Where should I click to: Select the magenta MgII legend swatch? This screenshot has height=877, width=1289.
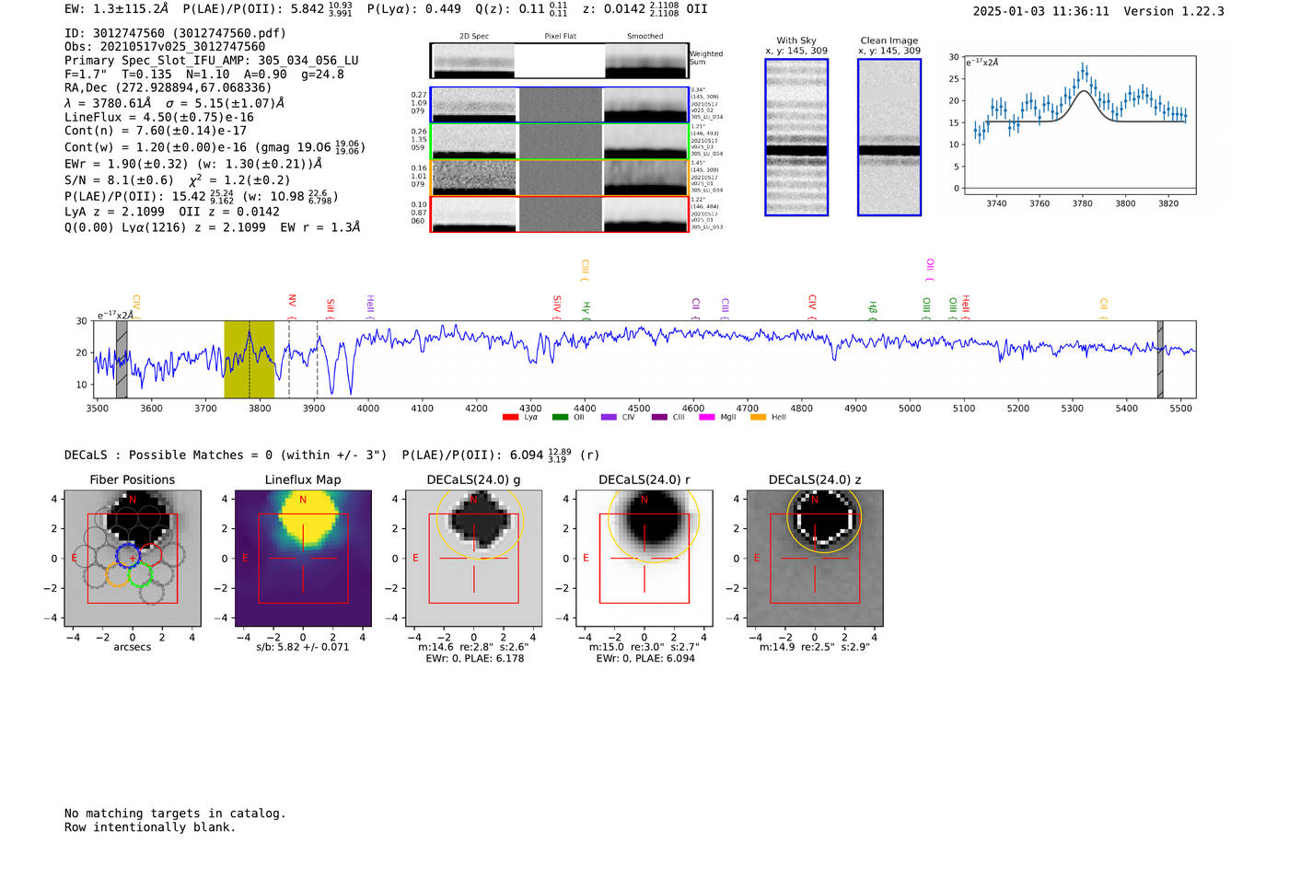point(707,418)
